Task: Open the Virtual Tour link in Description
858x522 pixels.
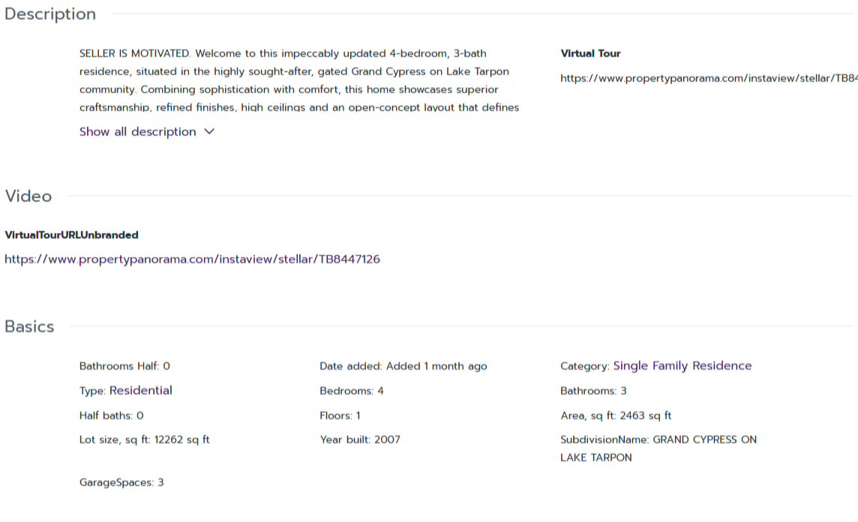Action: pyautogui.click(x=708, y=78)
